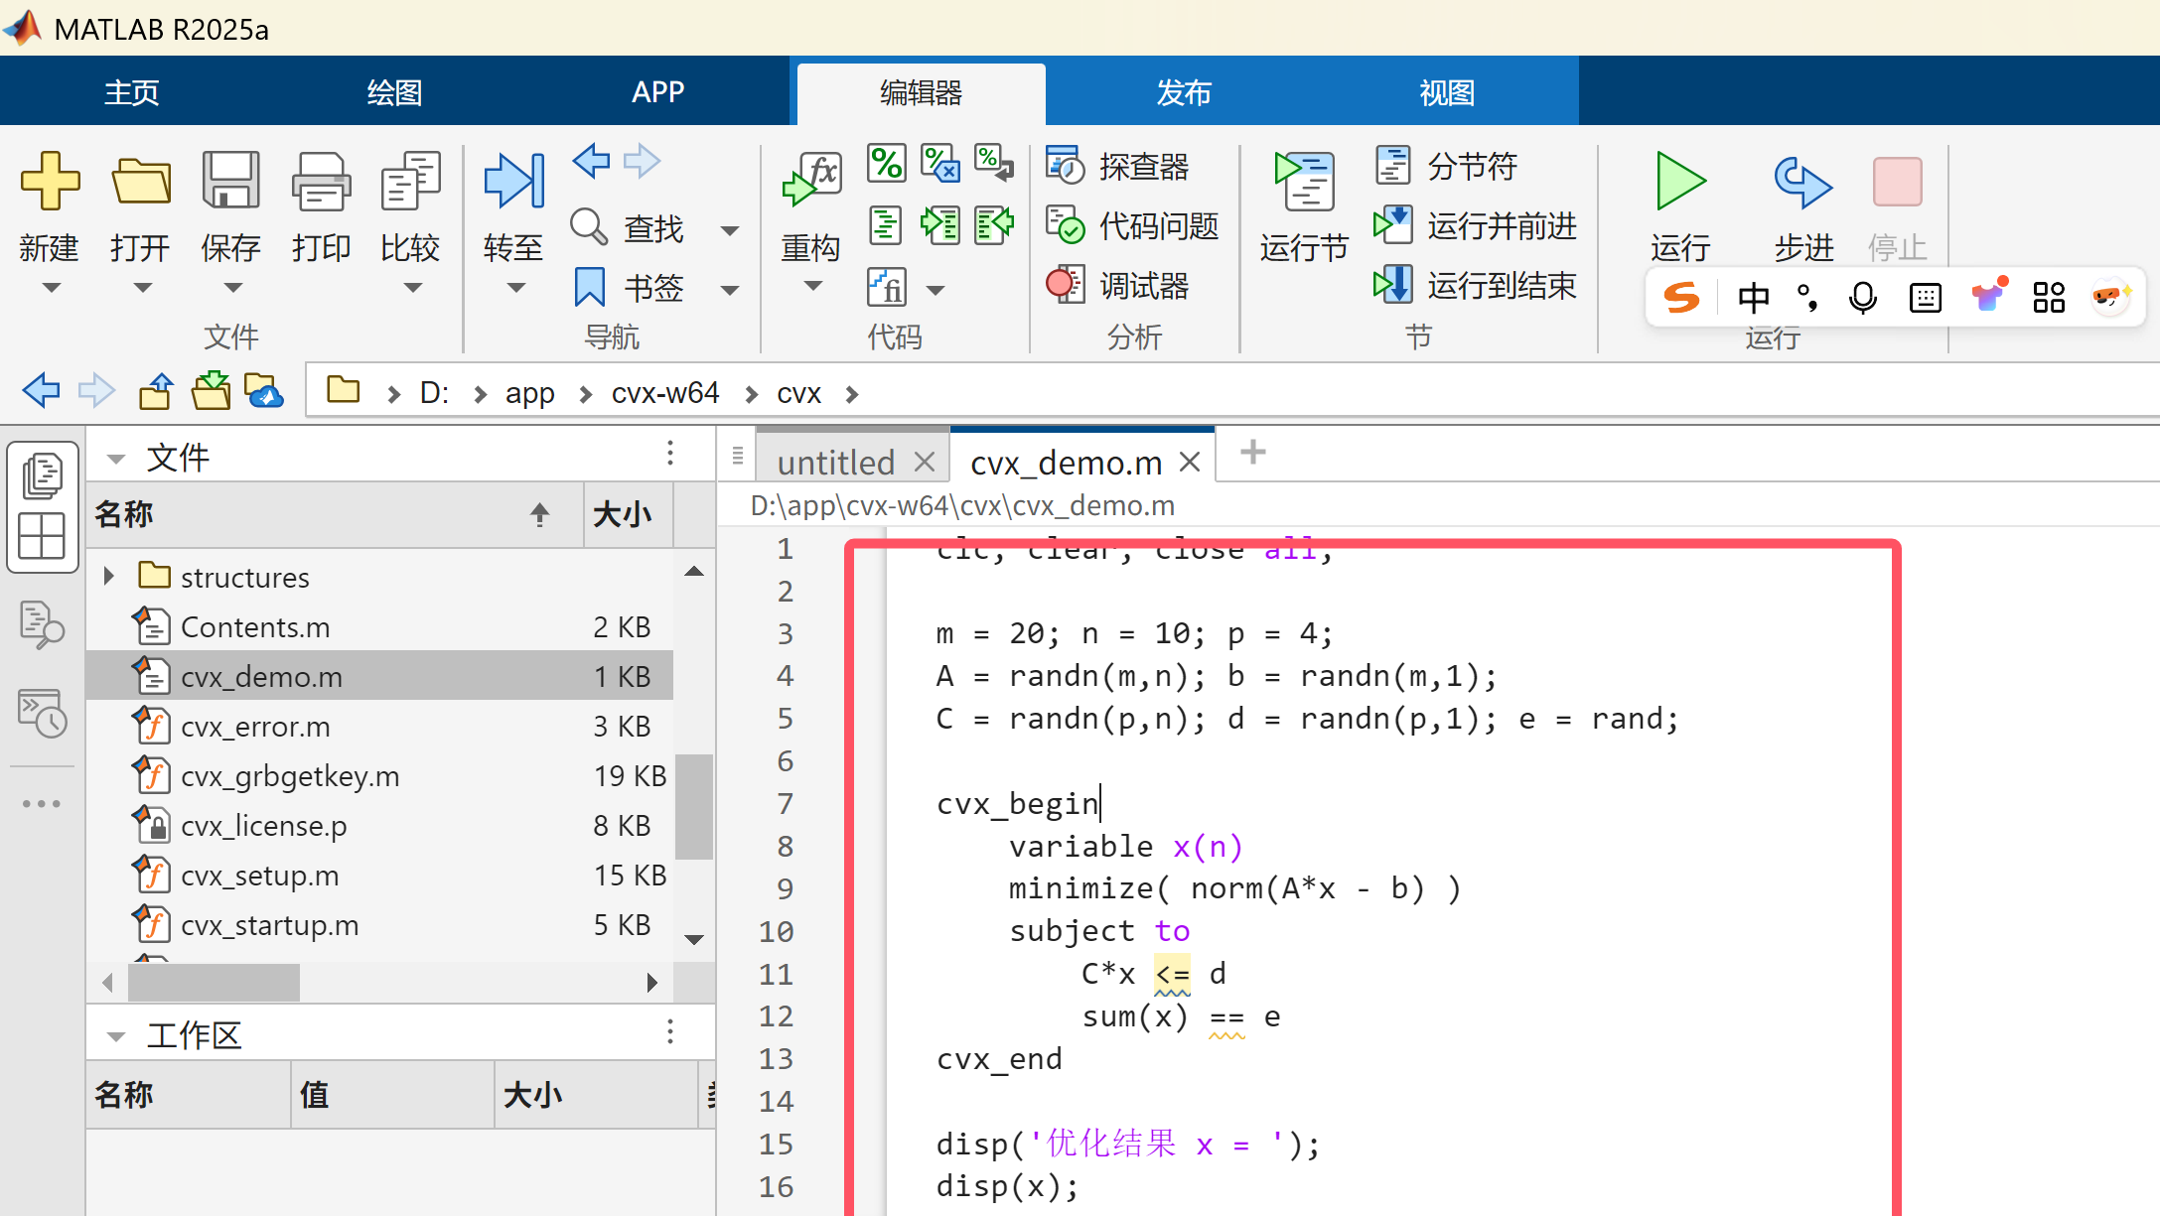2160x1216 pixels.
Task: Open the 重构 refactor dropdown arrow
Action: click(x=811, y=286)
